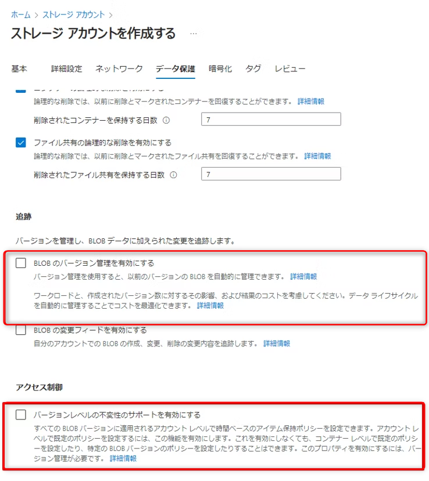Switch to the 詳細設定 tab
Screen dimensions: 429x481
pyautogui.click(x=67, y=68)
